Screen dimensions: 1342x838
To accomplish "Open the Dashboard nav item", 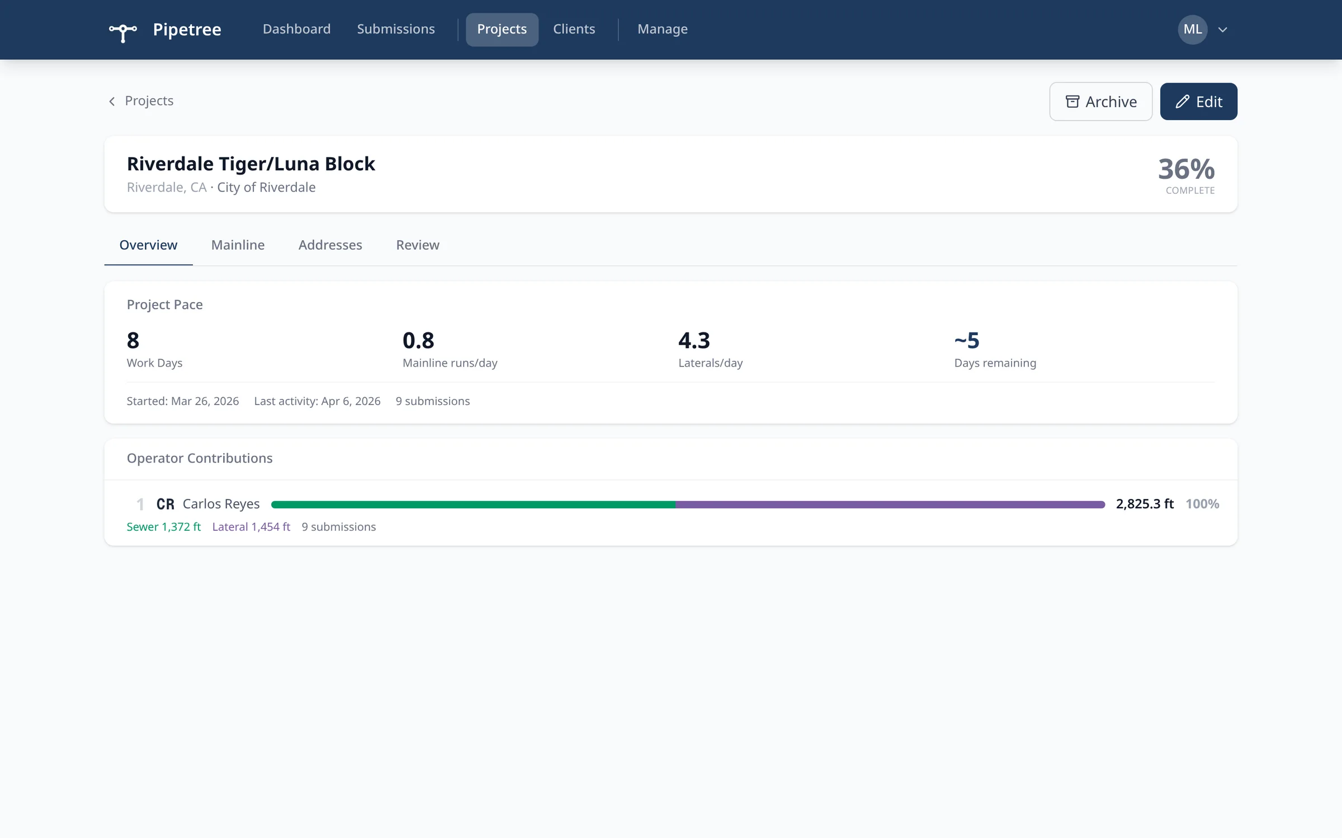I will pos(296,29).
